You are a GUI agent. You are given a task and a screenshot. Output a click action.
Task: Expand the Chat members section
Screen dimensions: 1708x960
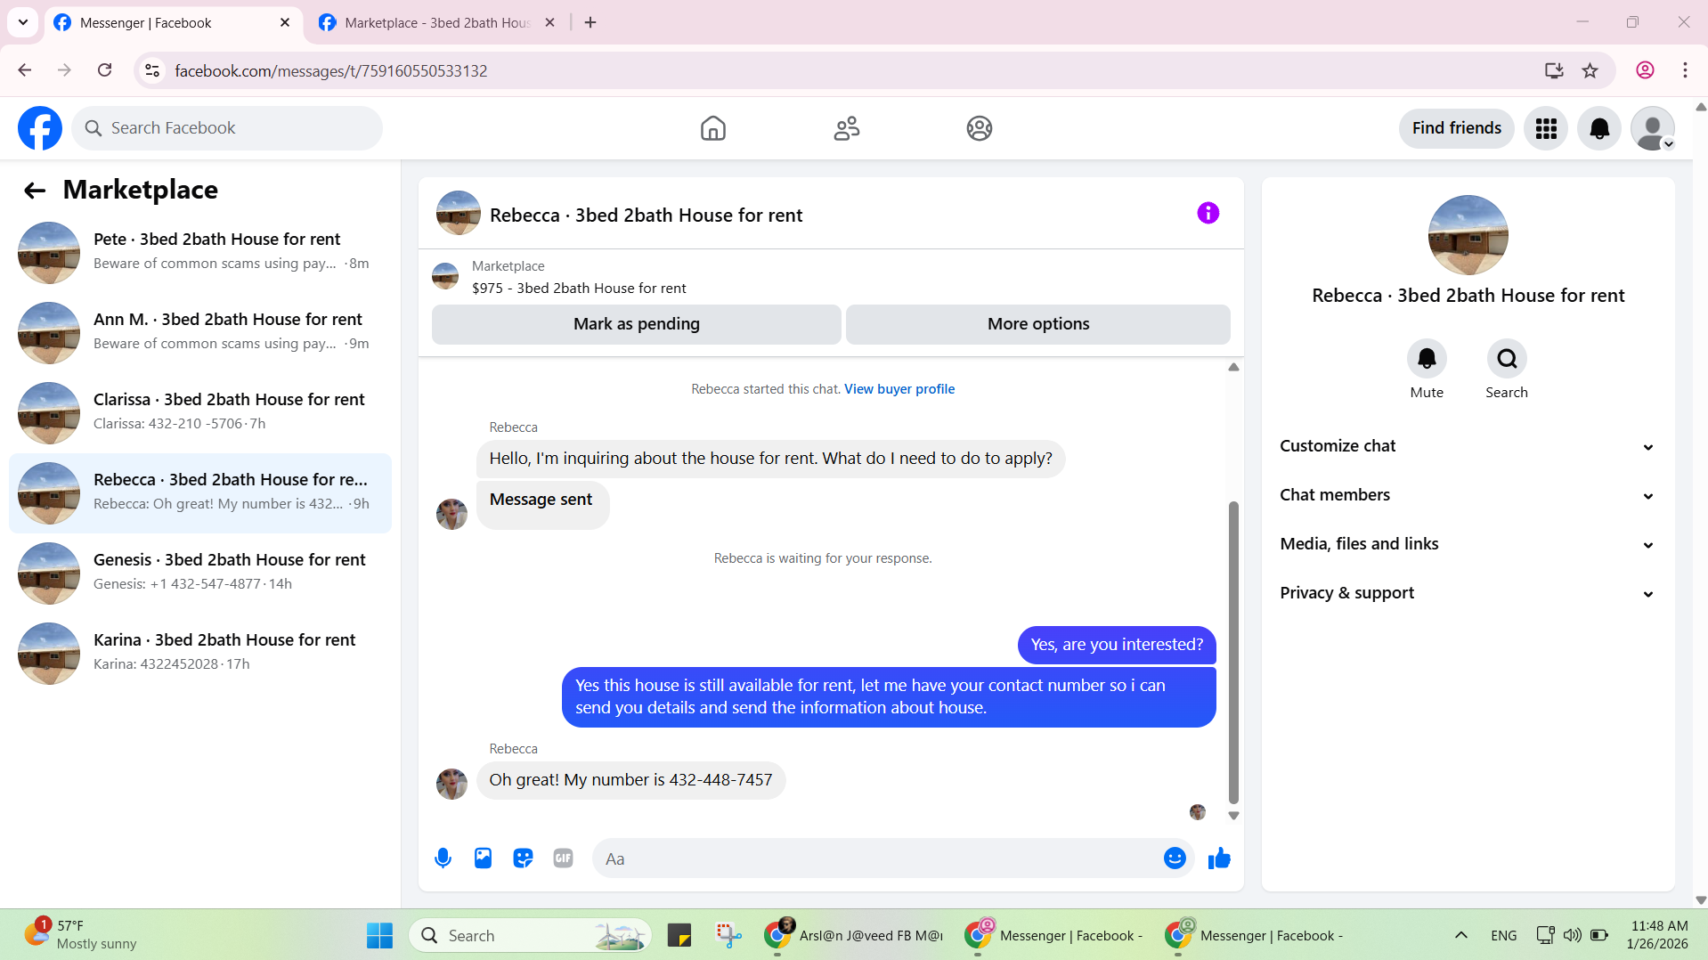click(x=1468, y=495)
